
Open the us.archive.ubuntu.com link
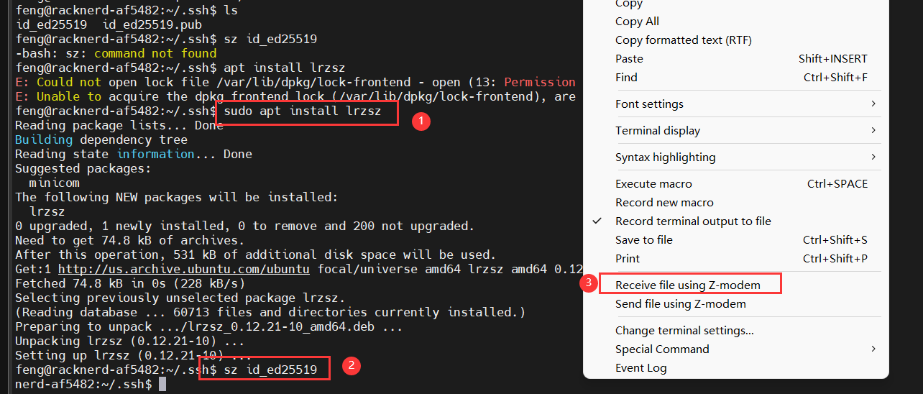[x=183, y=270]
